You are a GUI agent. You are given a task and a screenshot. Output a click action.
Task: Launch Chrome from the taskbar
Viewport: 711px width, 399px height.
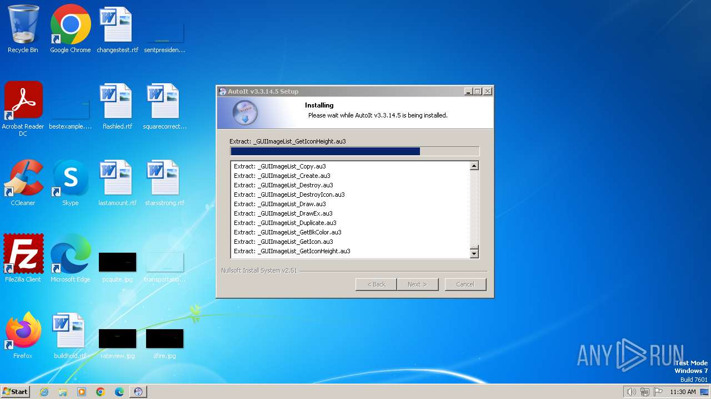[101, 392]
